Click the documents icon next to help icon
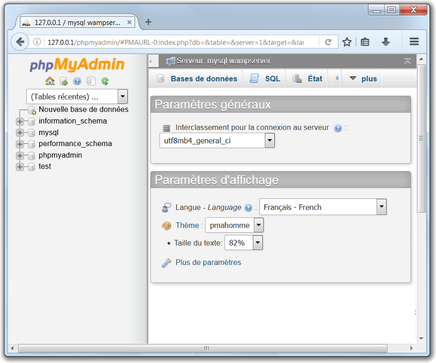This screenshot has height=363, width=436. tap(91, 81)
